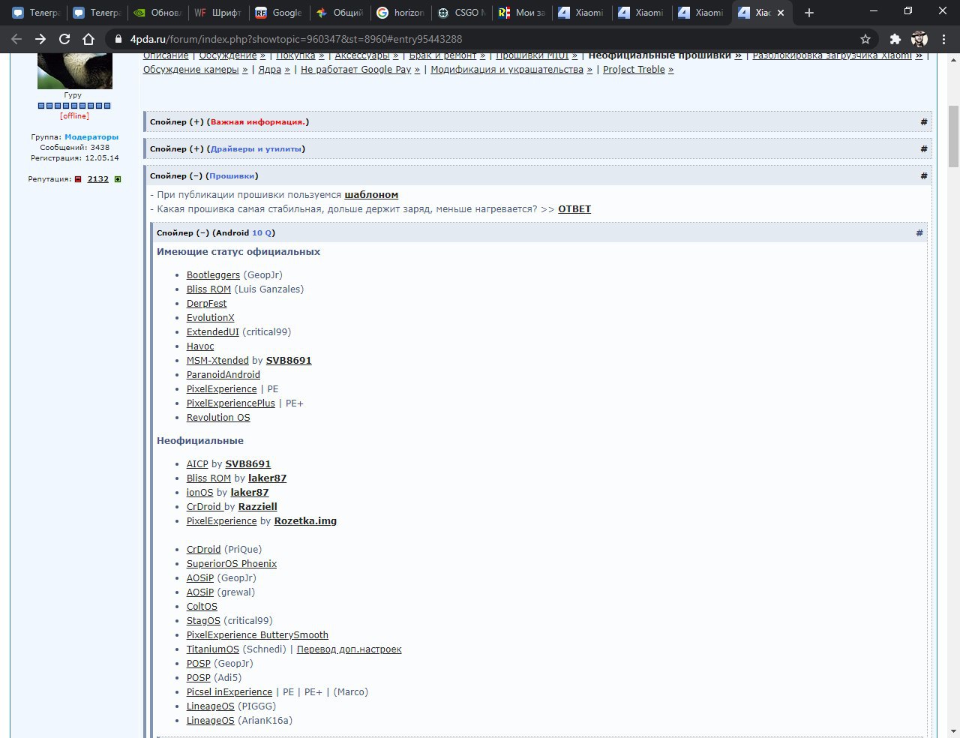The width and height of the screenshot is (960, 738).
Task: Click the # anchor of Важная информация spoiler
Action: (924, 121)
